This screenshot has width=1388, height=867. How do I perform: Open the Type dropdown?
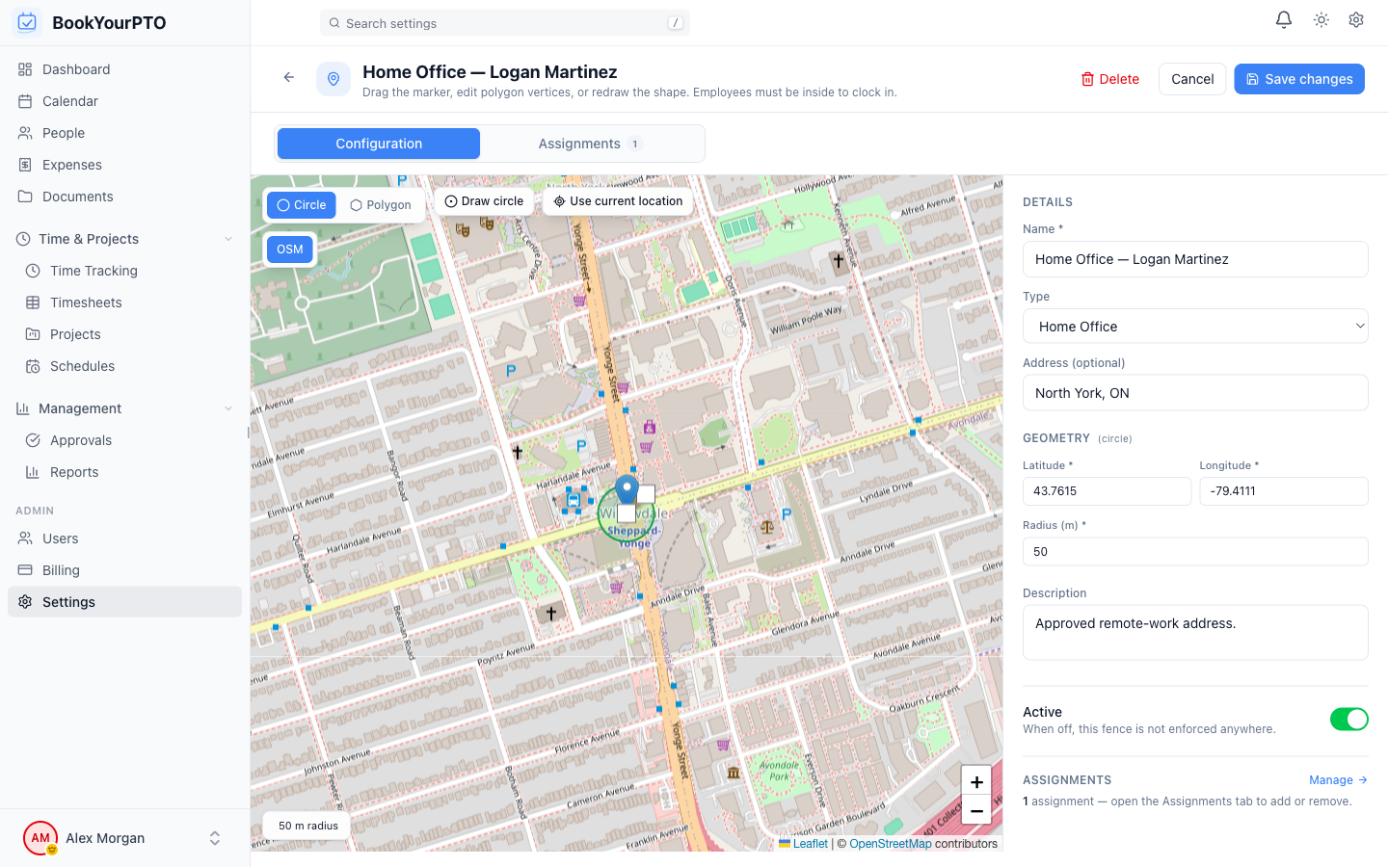pos(1195,327)
